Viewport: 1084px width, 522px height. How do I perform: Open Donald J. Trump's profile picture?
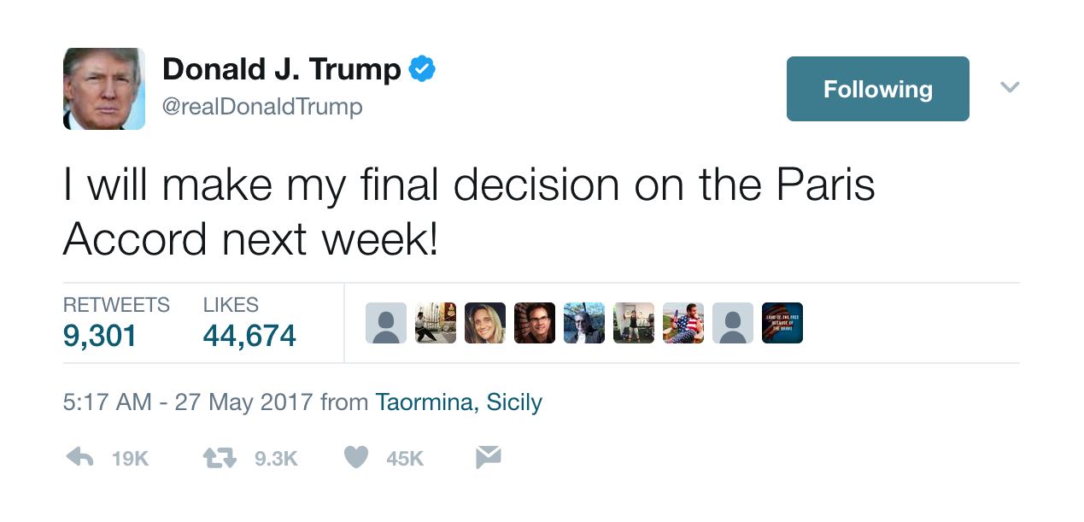pos(104,89)
